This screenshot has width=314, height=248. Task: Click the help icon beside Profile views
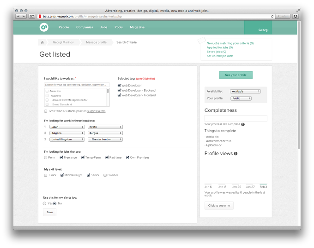pyautogui.click(x=235, y=154)
